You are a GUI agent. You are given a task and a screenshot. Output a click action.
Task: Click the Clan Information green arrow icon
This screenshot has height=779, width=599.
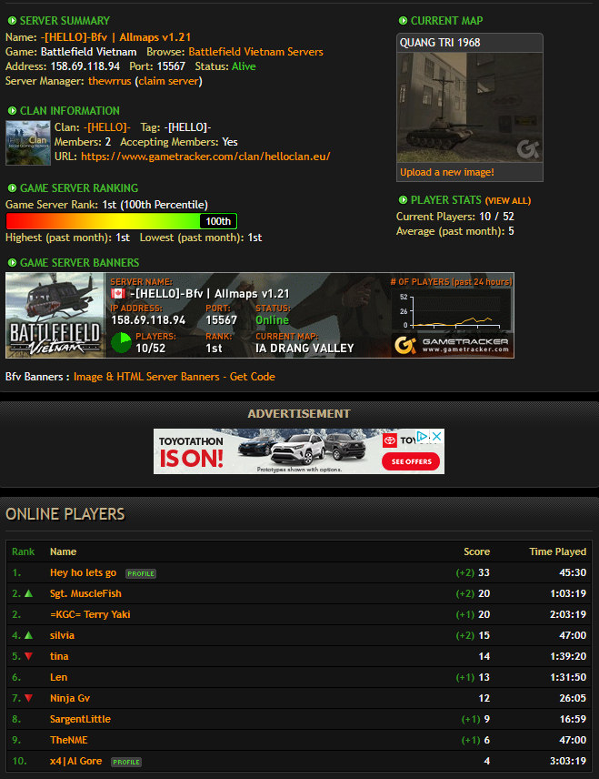click(x=12, y=111)
